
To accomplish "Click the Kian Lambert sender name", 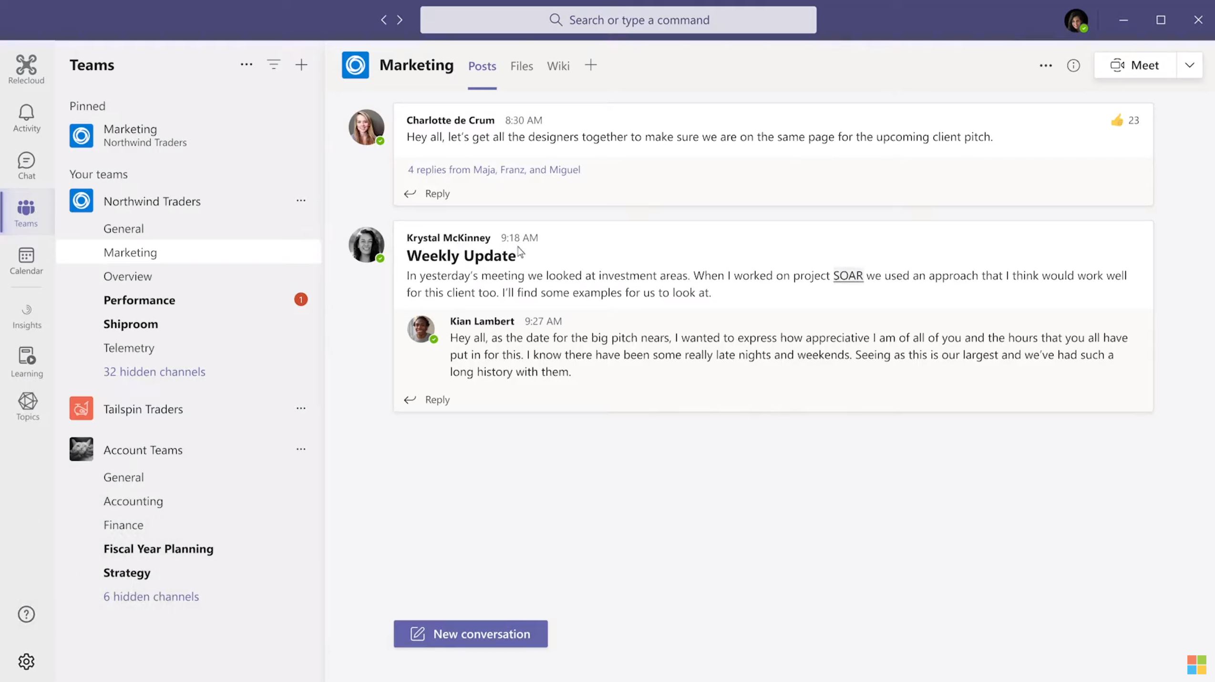I will coord(482,321).
